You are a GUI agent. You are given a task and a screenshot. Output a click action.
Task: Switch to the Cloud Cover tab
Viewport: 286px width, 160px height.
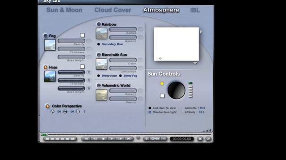113,10
